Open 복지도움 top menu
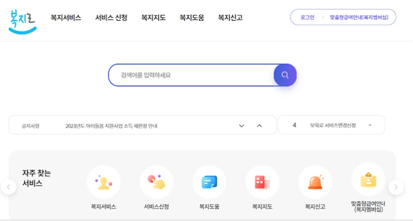This screenshot has width=413, height=221. pos(192,18)
